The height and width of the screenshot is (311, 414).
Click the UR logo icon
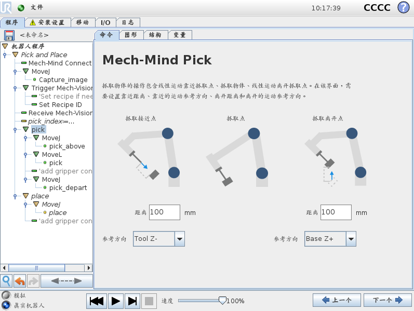pos(6,7)
